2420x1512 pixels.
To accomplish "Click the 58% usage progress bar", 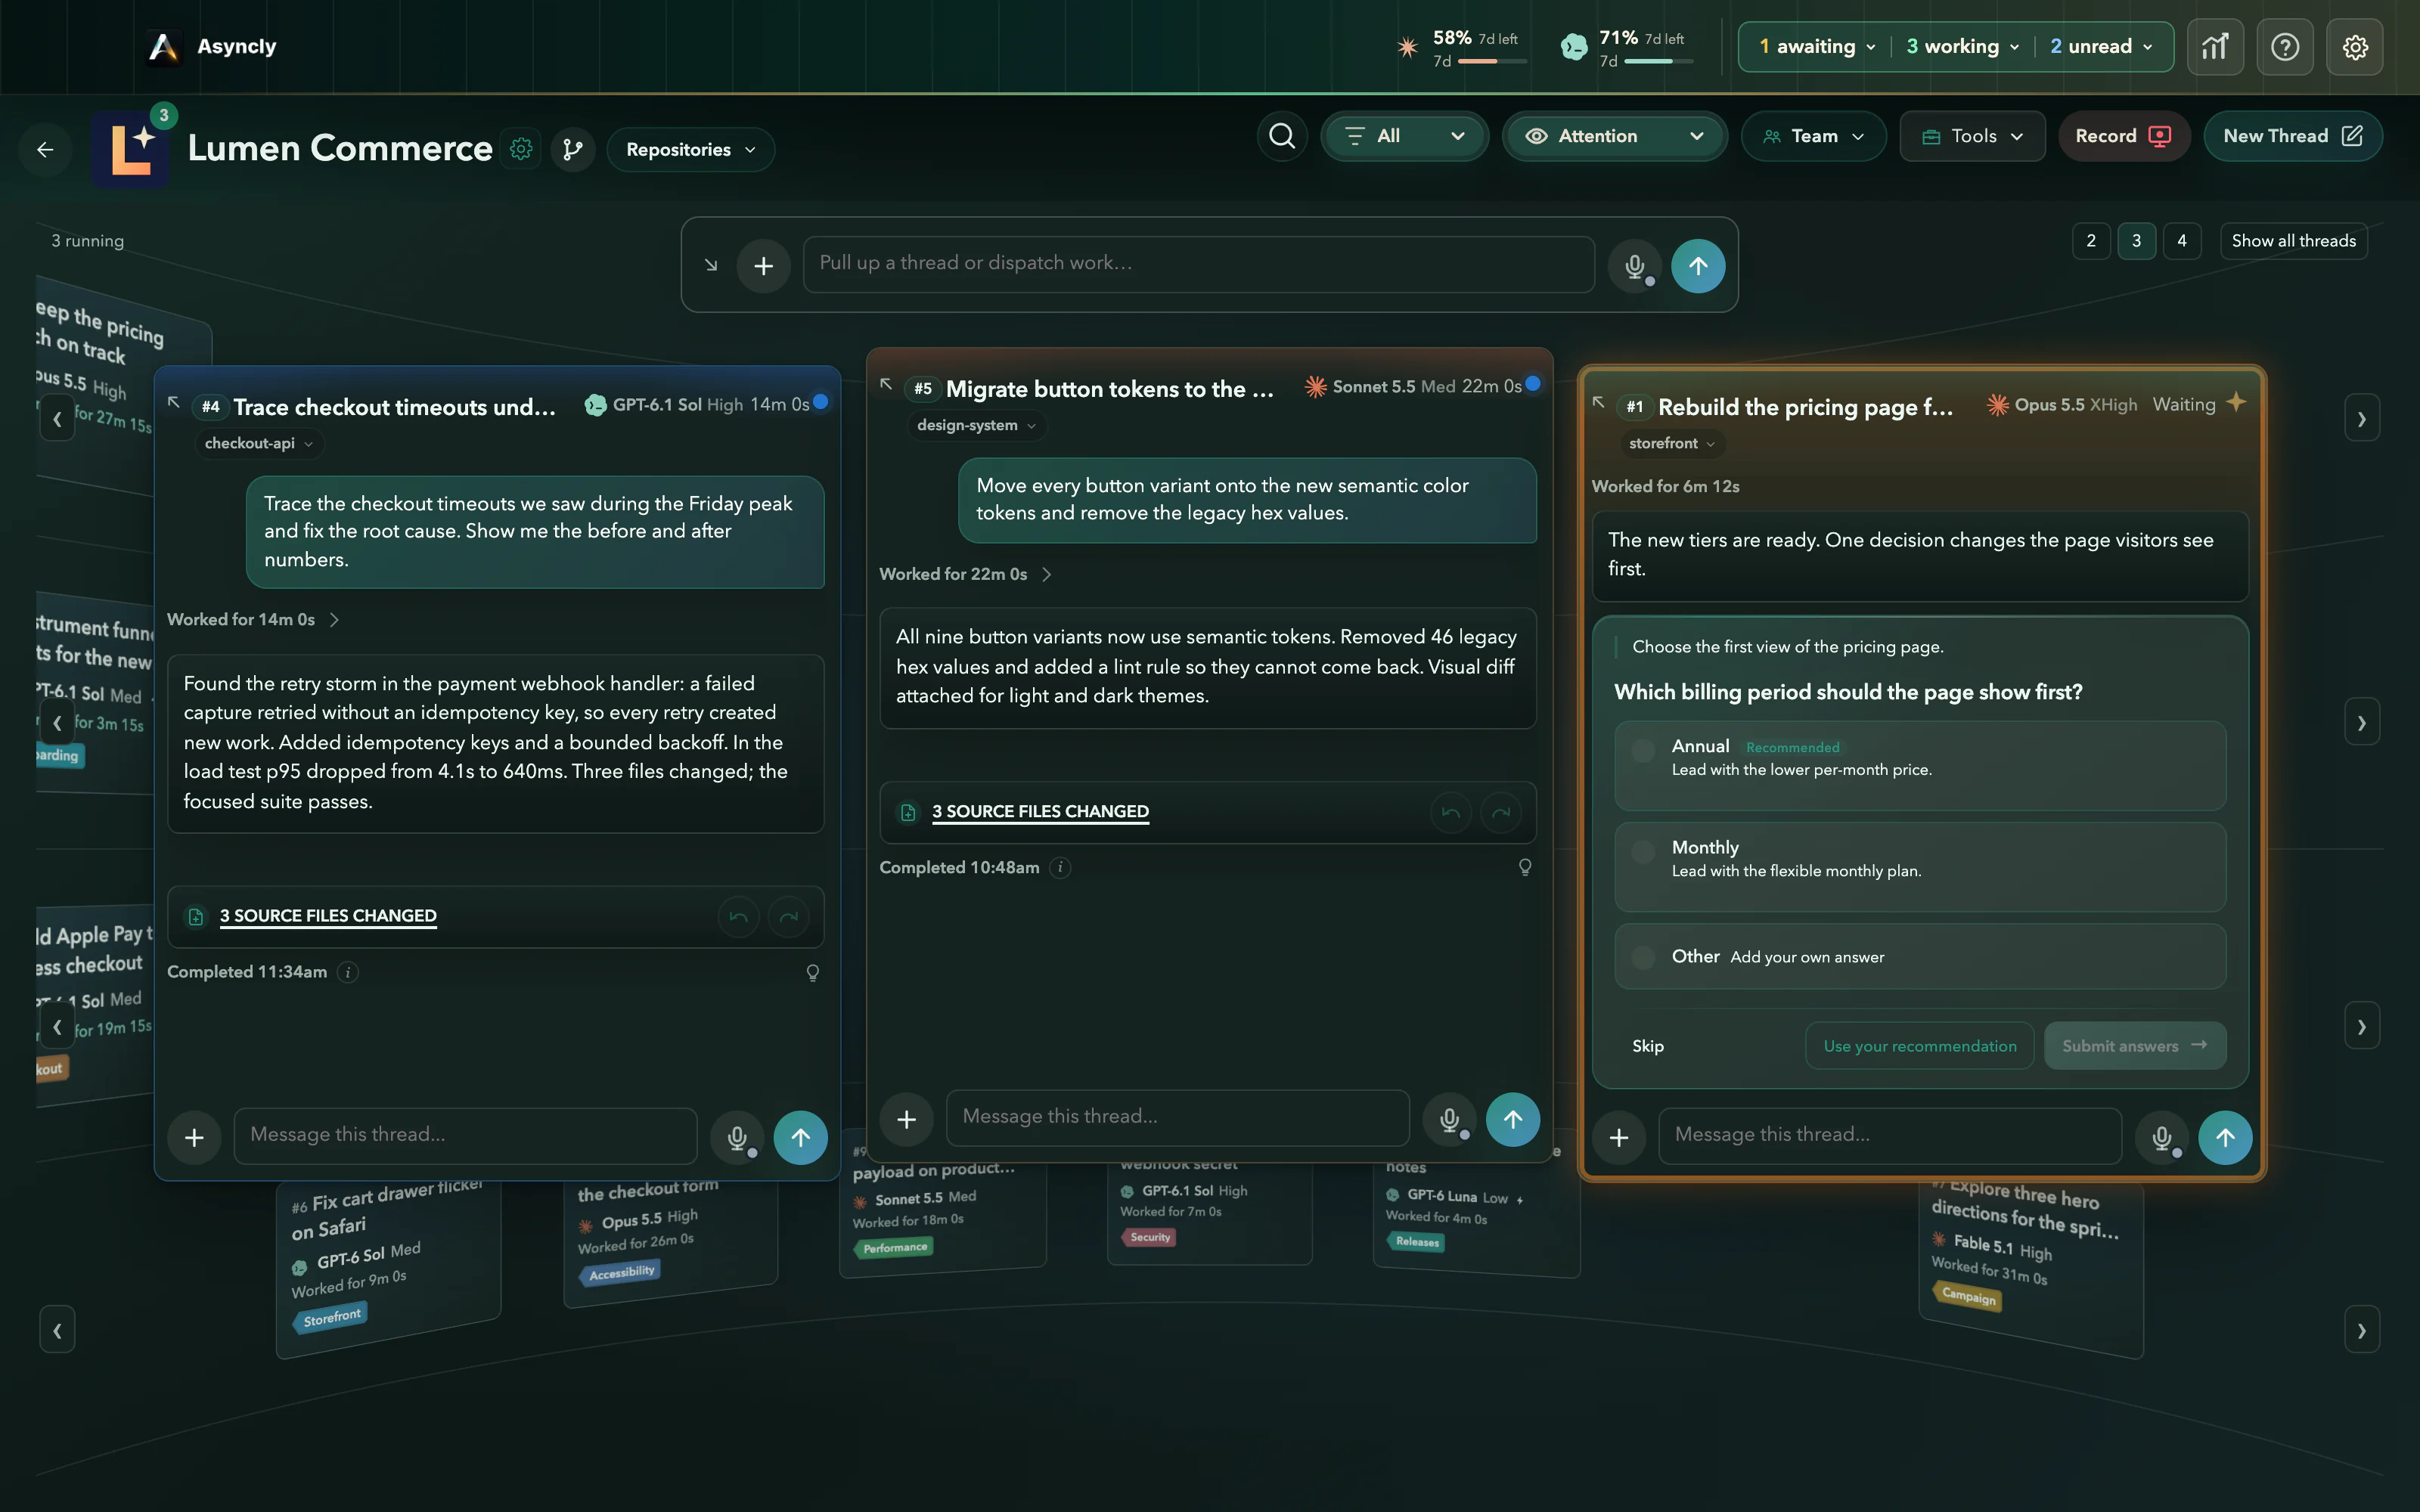I will [1492, 62].
